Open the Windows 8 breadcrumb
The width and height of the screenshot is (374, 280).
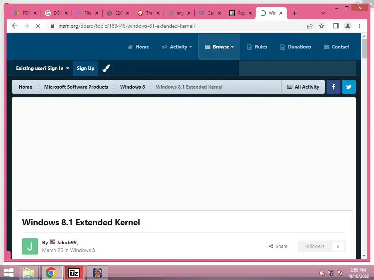132,87
